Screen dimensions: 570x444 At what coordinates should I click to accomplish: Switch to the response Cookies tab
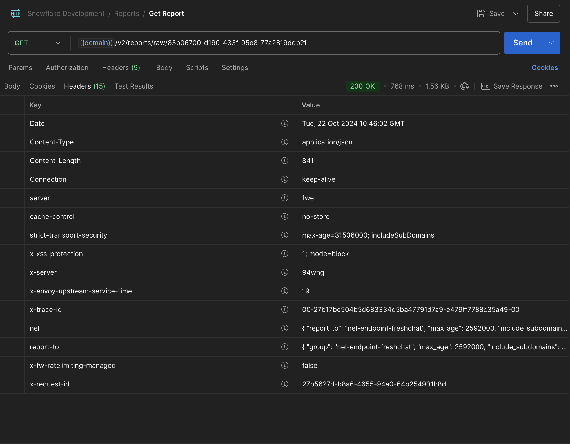(x=42, y=86)
